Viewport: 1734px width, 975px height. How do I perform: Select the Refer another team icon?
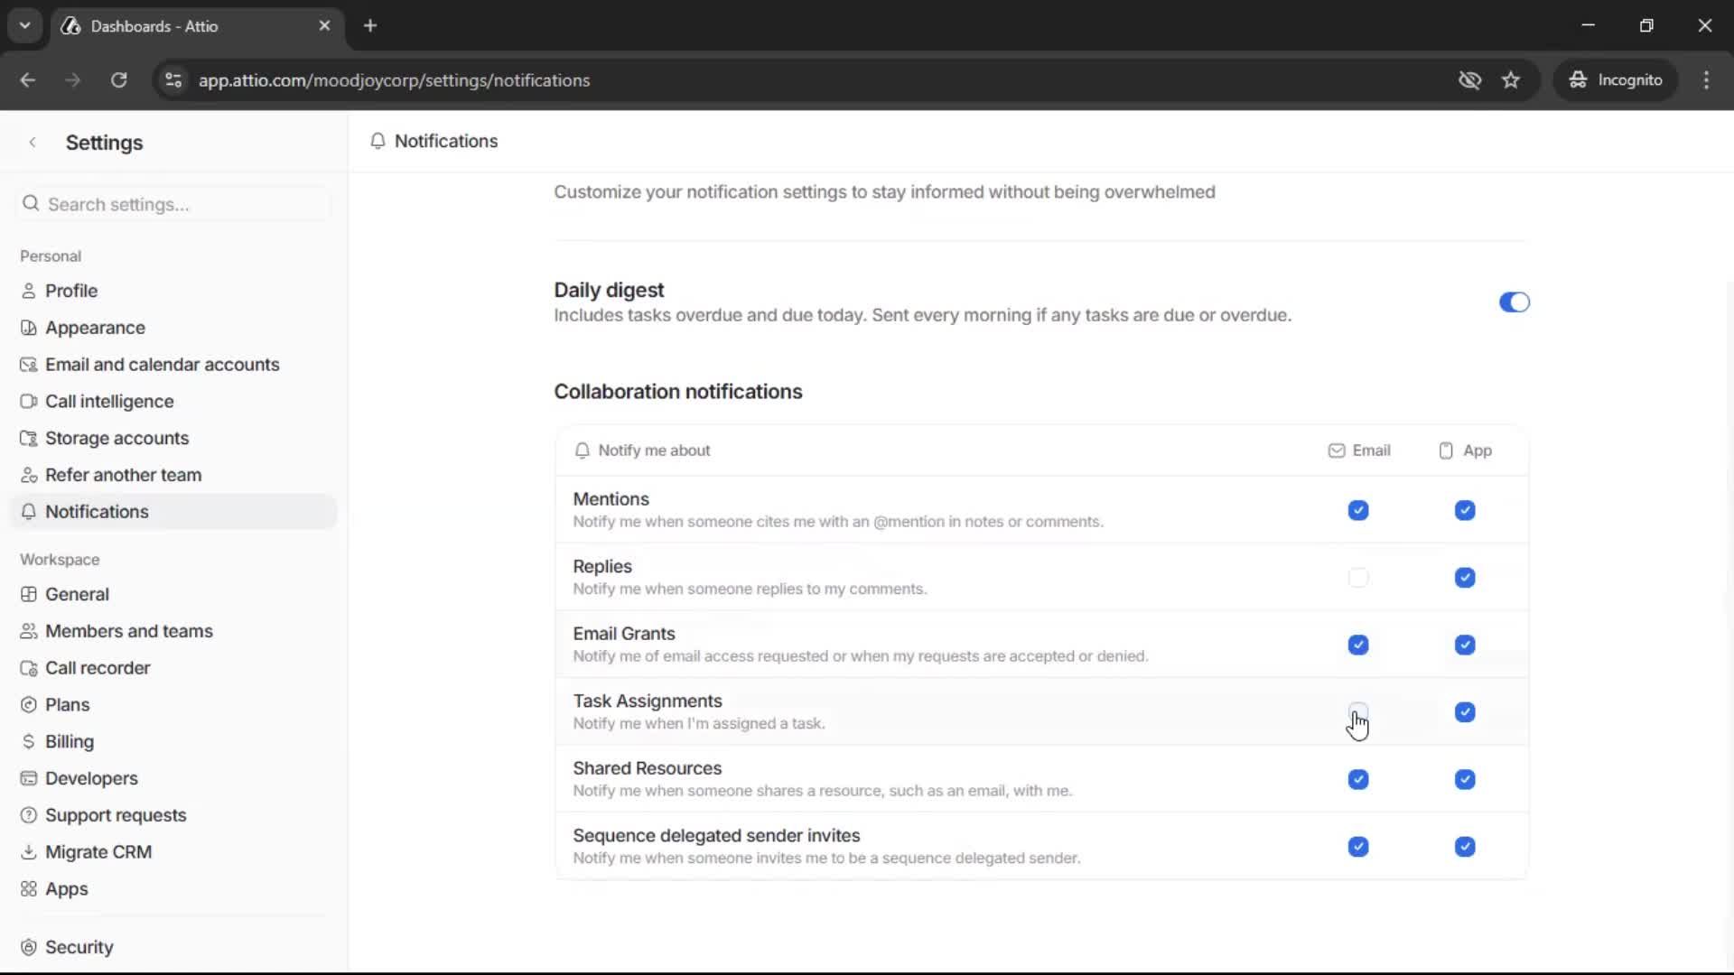(x=29, y=475)
